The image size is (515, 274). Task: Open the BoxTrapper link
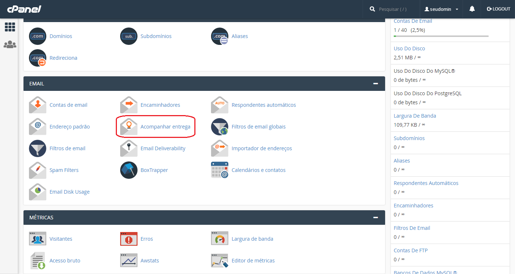click(x=154, y=170)
